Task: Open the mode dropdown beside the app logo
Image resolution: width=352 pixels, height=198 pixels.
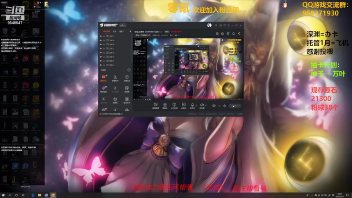Action: (x=123, y=25)
